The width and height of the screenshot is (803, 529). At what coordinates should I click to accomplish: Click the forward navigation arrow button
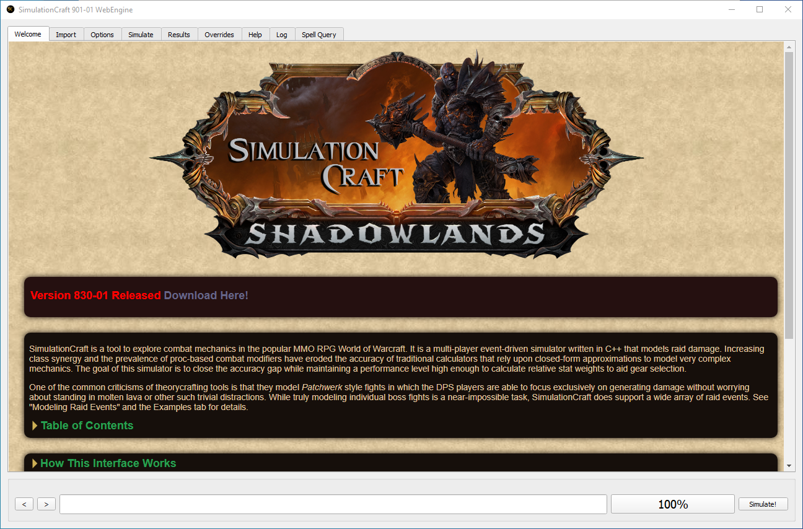coord(46,504)
